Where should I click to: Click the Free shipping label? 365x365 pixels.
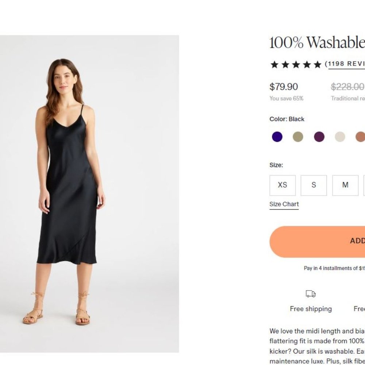311,309
